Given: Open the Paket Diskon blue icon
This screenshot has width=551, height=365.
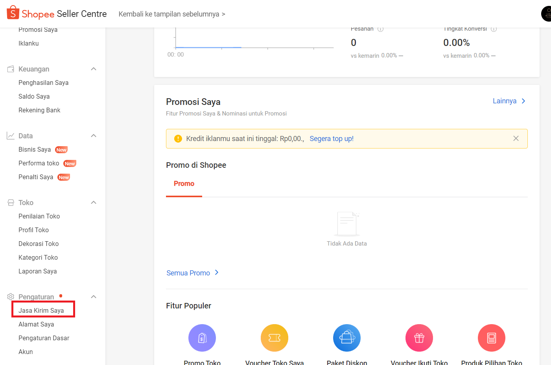Looking at the screenshot, I should (347, 338).
